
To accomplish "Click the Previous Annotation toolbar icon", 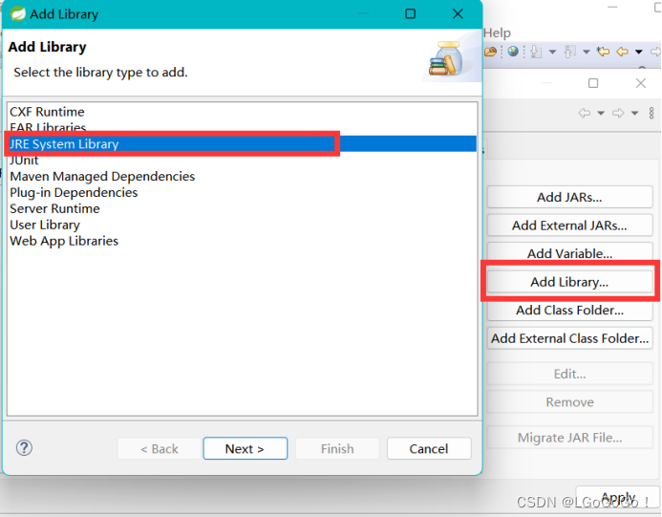I will 569,52.
